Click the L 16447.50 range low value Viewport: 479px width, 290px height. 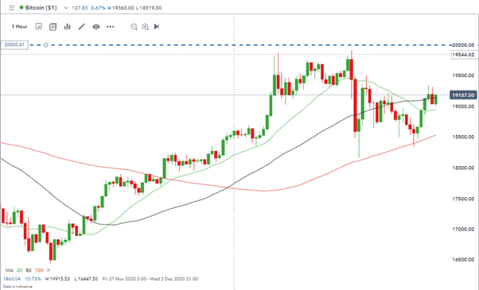(x=86, y=279)
